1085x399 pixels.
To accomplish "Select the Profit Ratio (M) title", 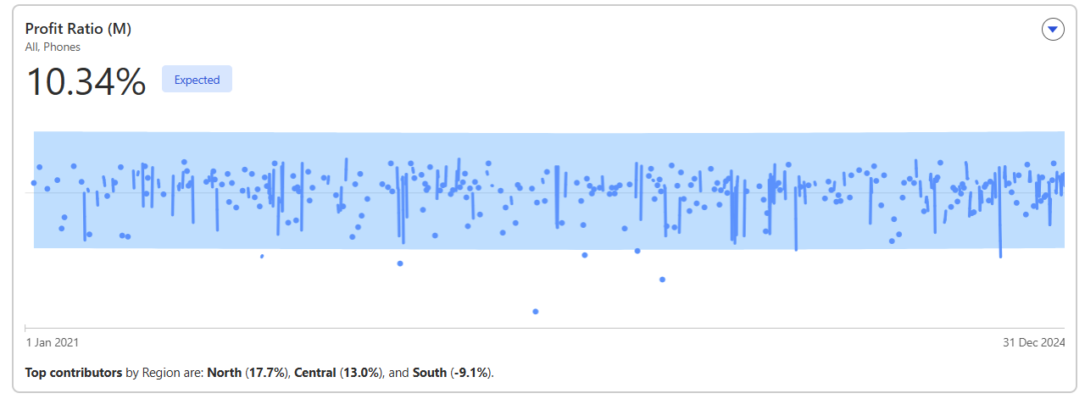I will (78, 29).
